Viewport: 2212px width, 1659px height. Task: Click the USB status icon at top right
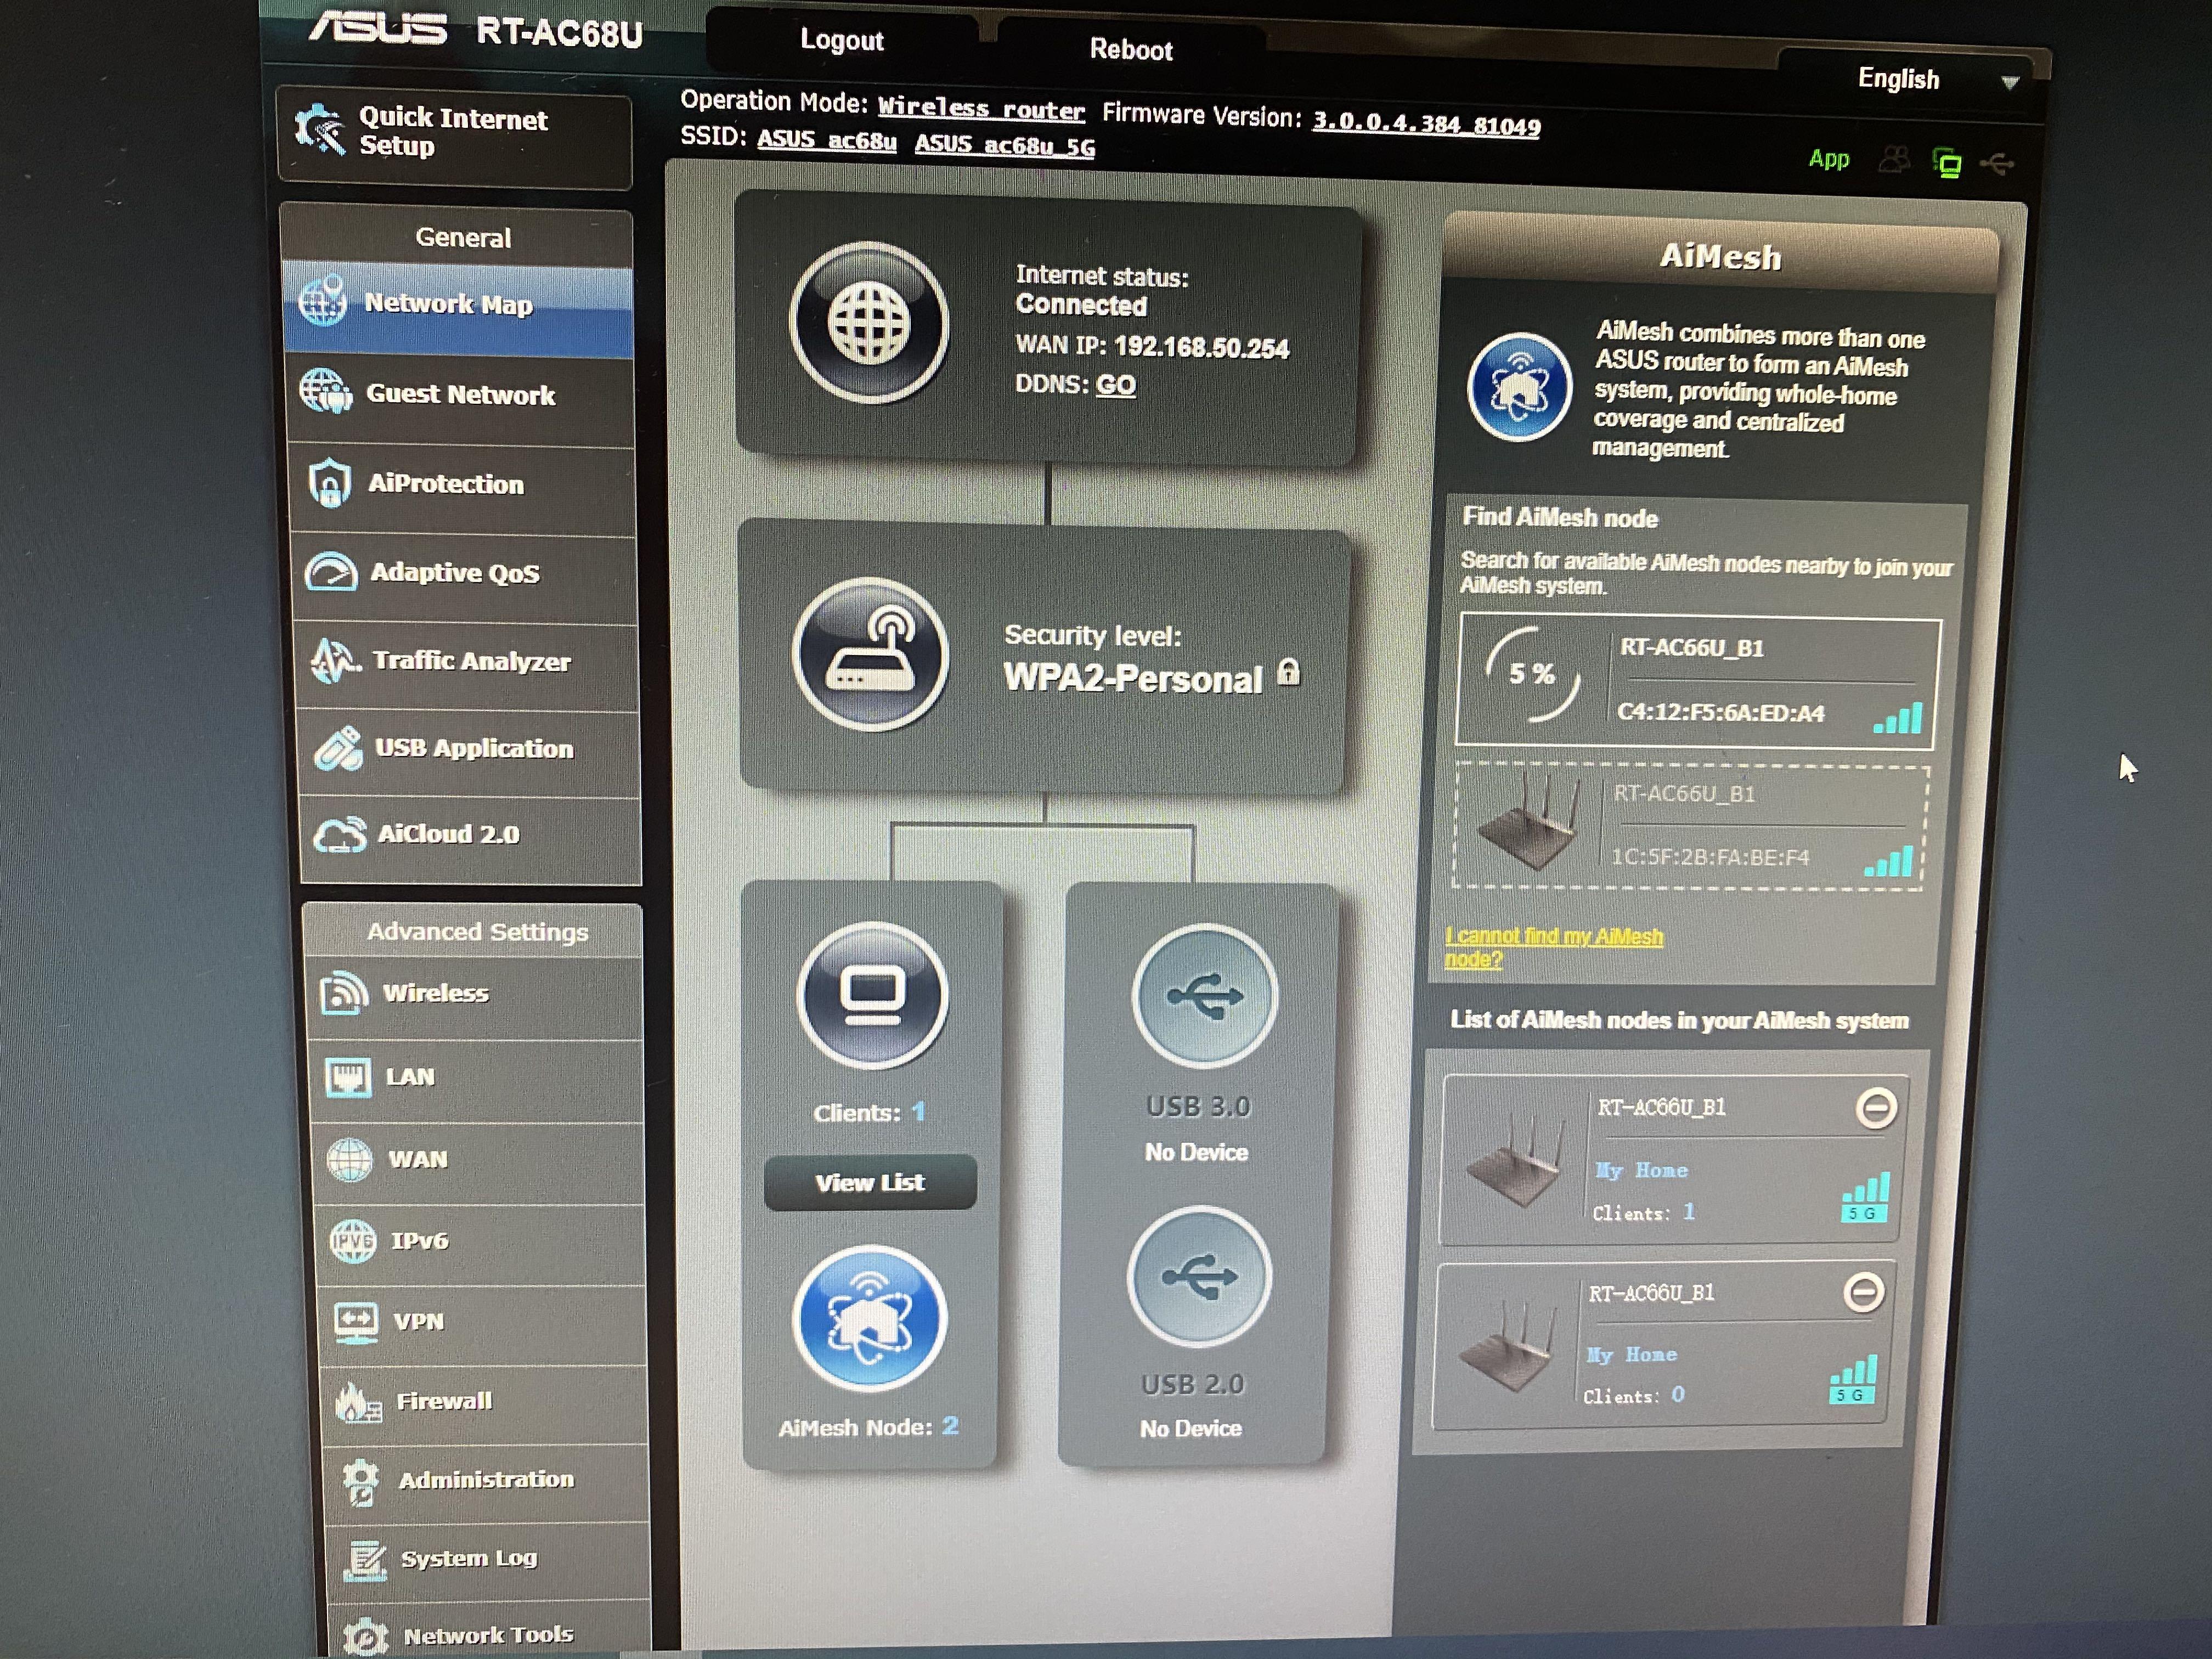pos(1997,163)
